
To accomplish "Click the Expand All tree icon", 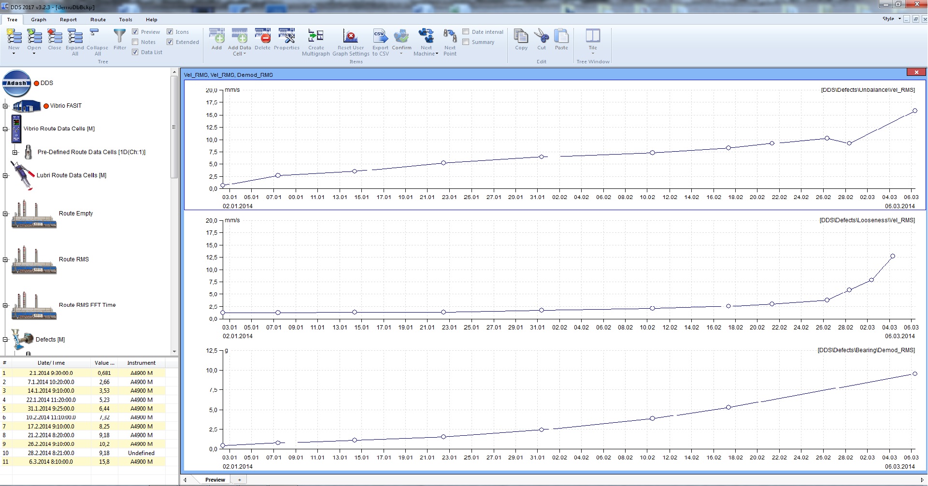I will 75,37.
